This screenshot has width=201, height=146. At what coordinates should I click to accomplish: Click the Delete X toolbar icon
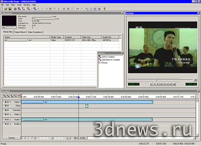[55, 9]
